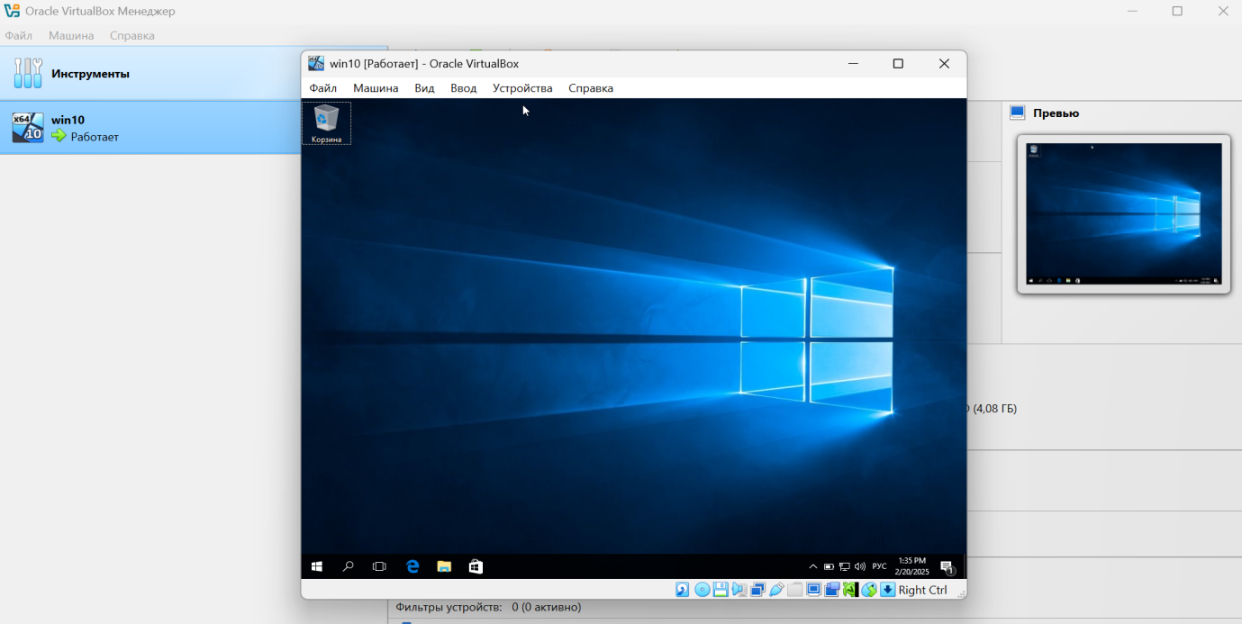
Task: Open the recording indicator in VM status bar
Action: pos(832,590)
